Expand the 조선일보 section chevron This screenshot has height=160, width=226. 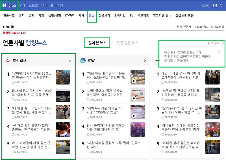pyautogui.click(x=70, y=60)
